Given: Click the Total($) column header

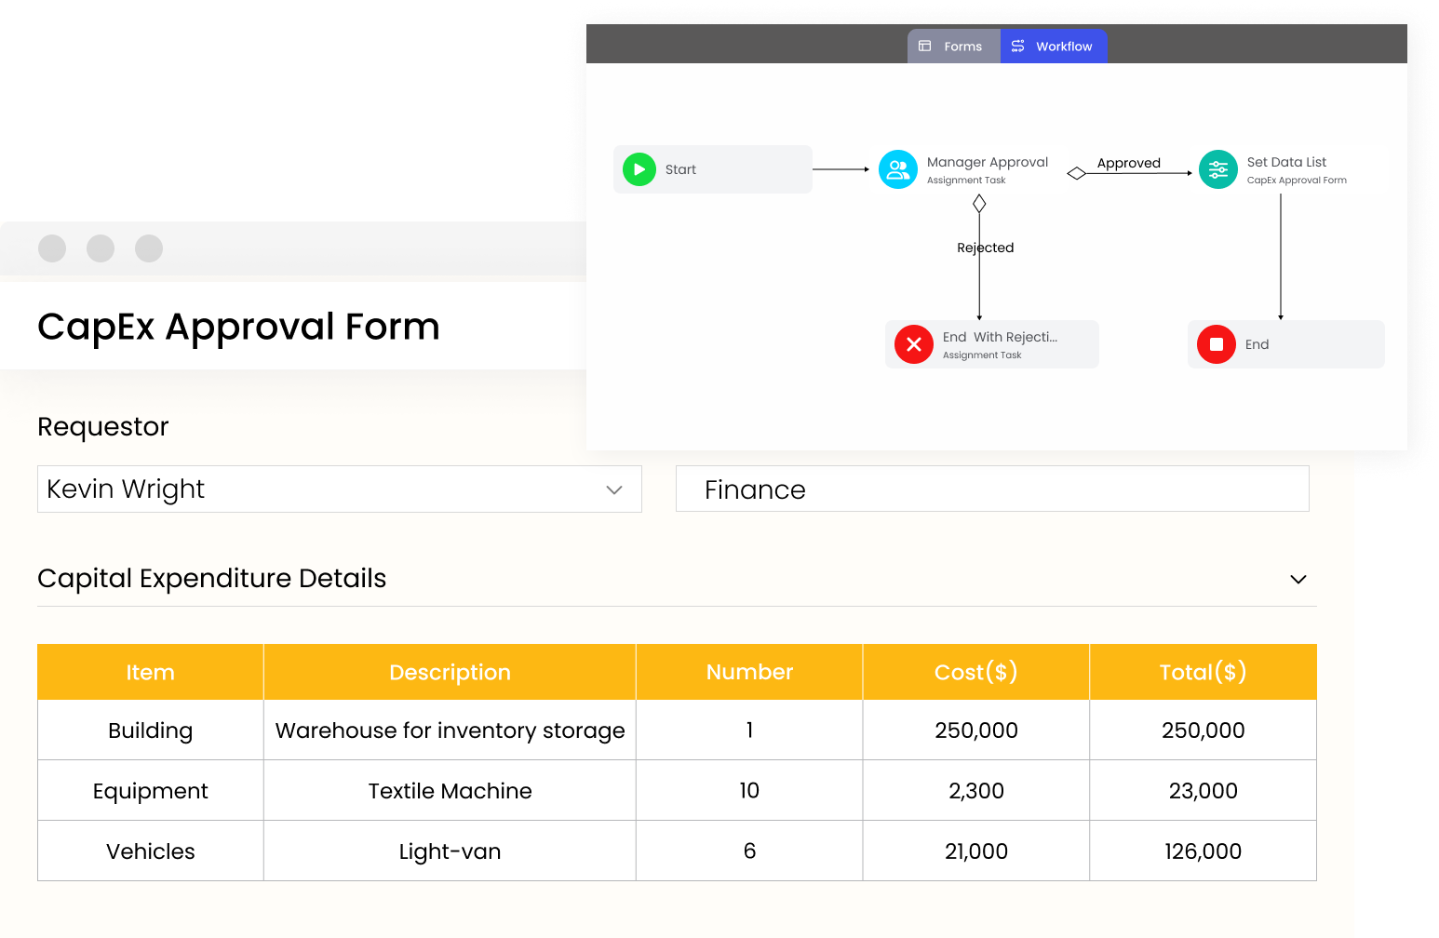Looking at the screenshot, I should (x=1203, y=672).
